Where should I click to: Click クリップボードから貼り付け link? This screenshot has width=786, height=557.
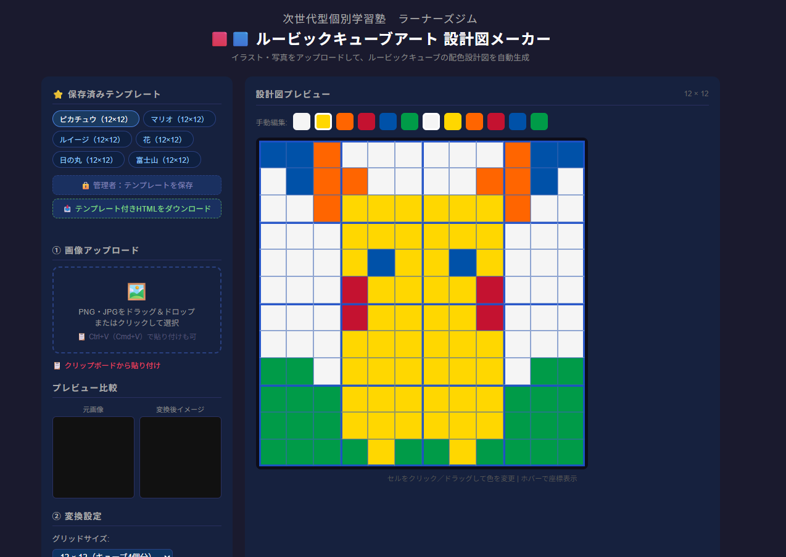(107, 366)
